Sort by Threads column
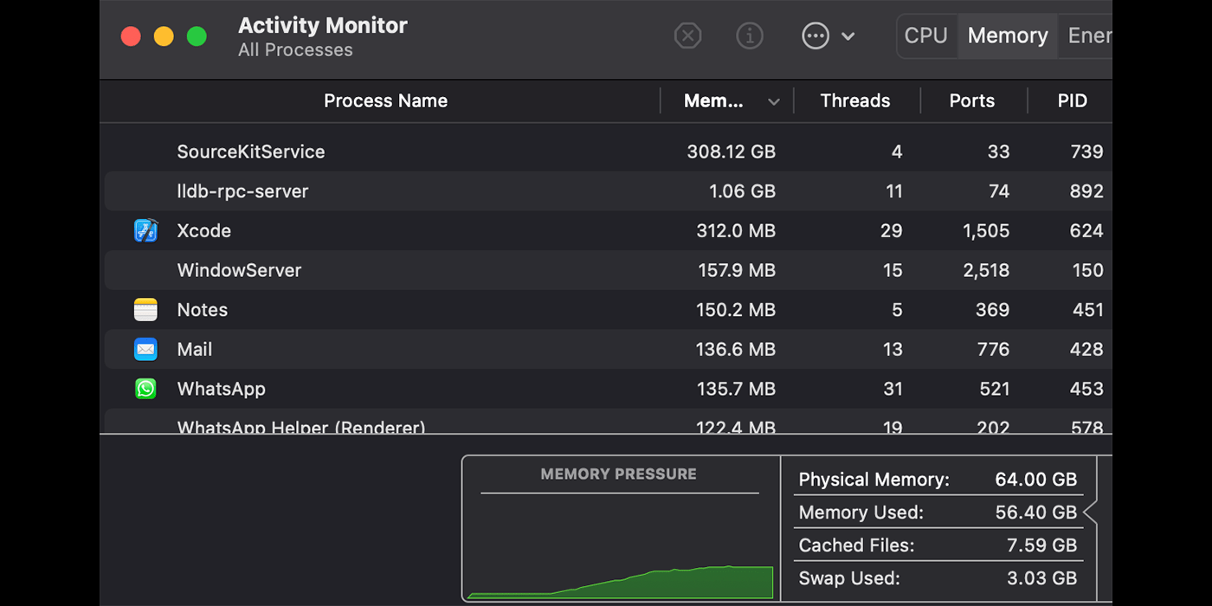 pyautogui.click(x=855, y=101)
